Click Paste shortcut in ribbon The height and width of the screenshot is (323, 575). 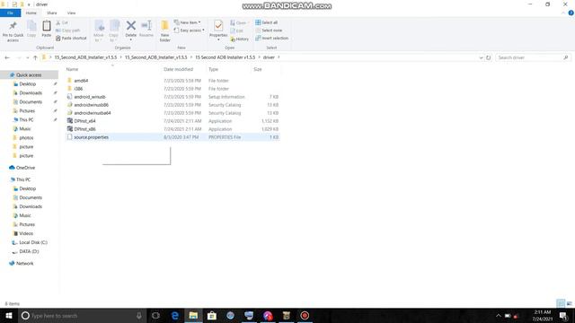click(x=71, y=38)
